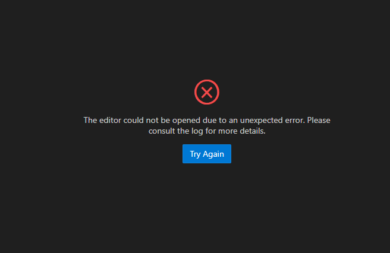
Task: Click the error status icon above the message
Action: pyautogui.click(x=207, y=92)
